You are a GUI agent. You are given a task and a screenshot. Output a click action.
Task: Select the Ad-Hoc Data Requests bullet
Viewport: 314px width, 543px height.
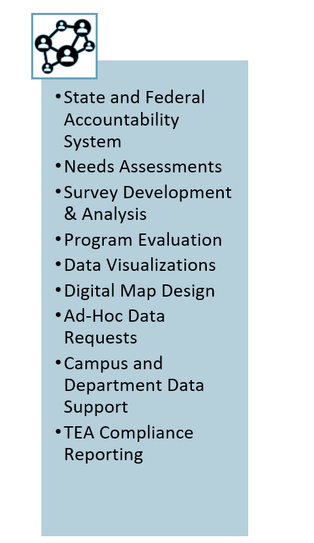tap(114, 327)
